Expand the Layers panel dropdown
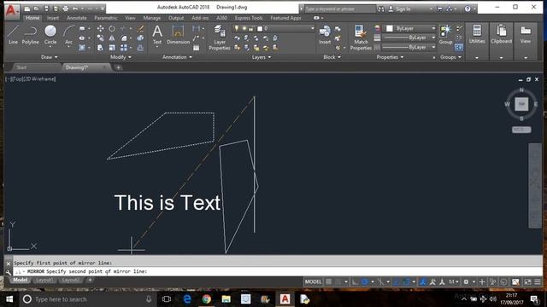547x307 pixels. tap(262, 57)
